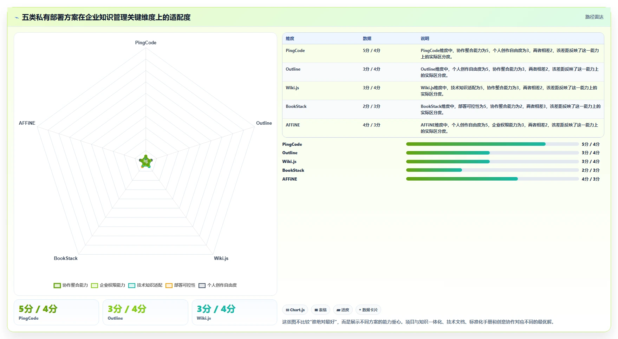Click the BookStack维度中 description text
618x339 pixels.
[510, 110]
